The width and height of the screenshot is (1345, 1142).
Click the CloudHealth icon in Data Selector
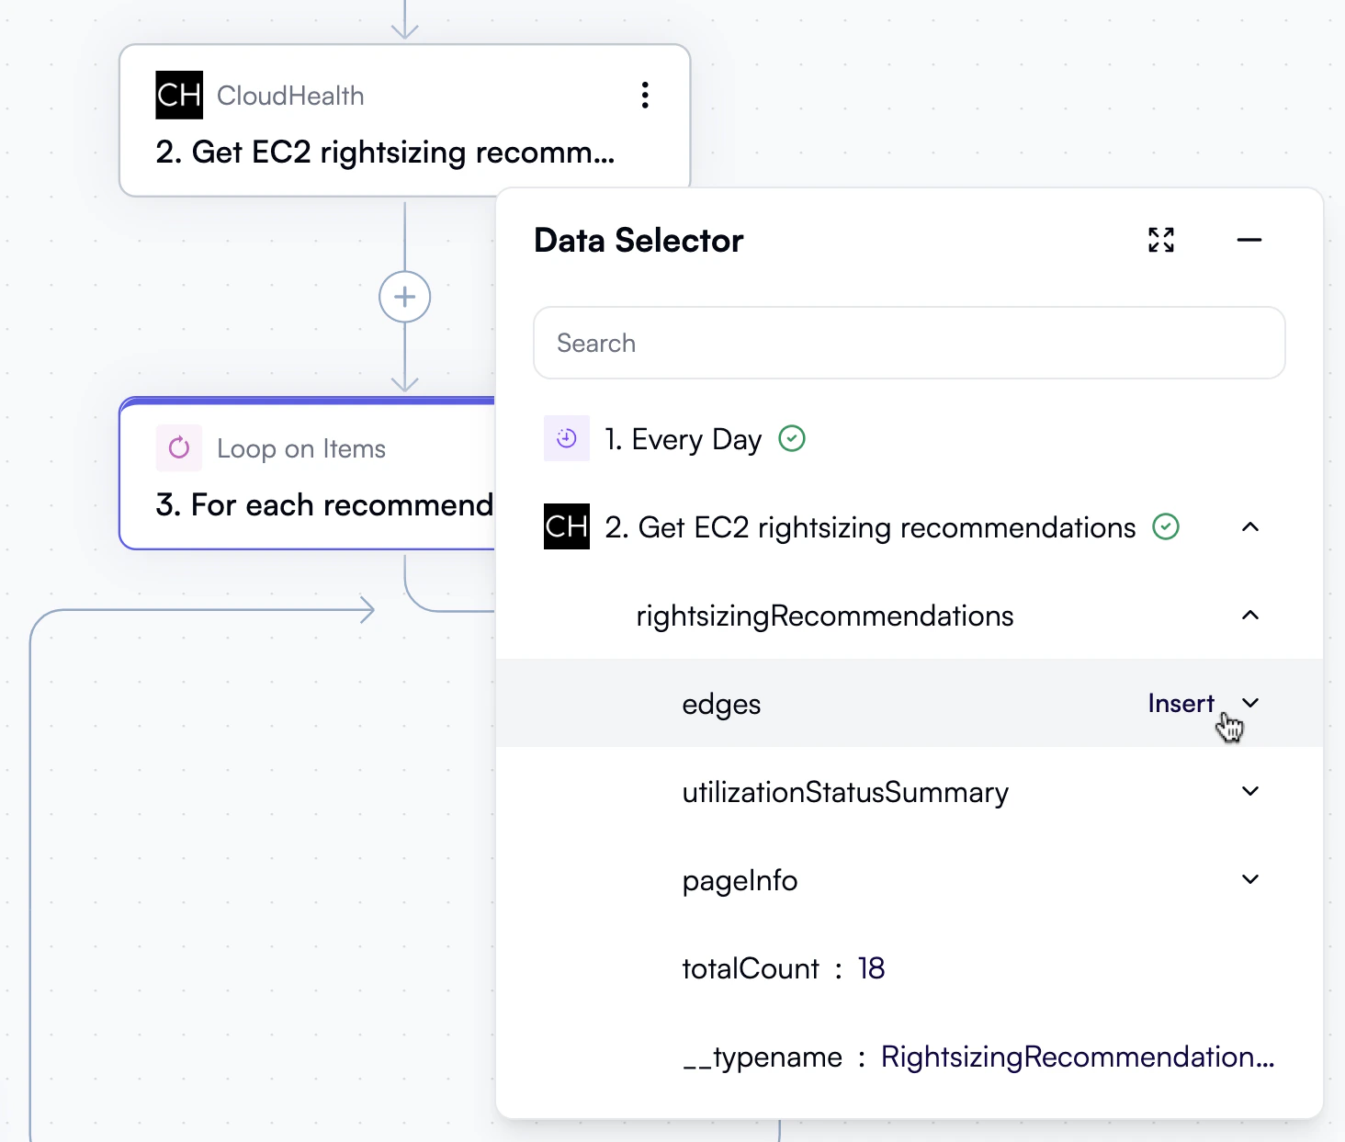point(567,526)
